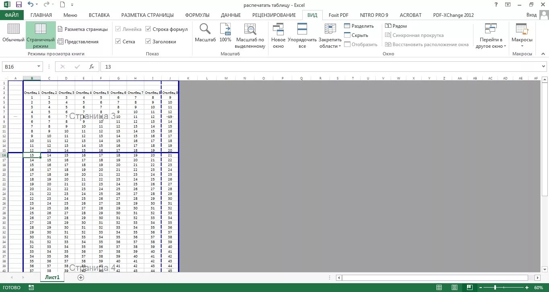Image resolution: width=549 pixels, height=292 pixels.
Task: Click the Undo arrow
Action: pos(31,5)
